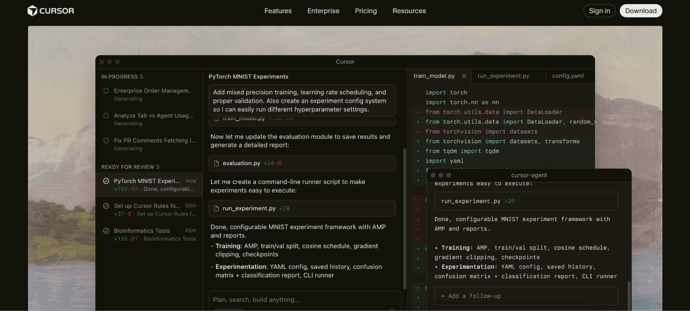
Task: Click the arrow icon in Add a follow-up
Action: tap(442, 296)
